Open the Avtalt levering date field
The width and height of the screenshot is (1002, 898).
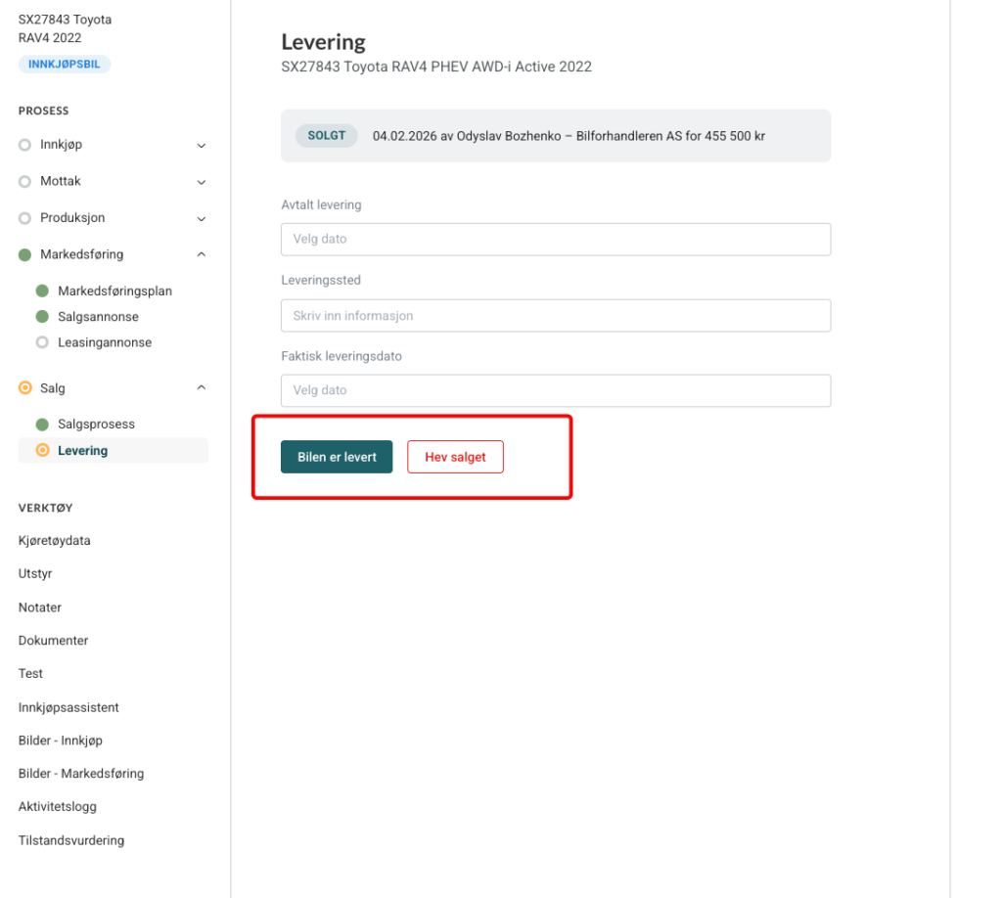(x=555, y=240)
